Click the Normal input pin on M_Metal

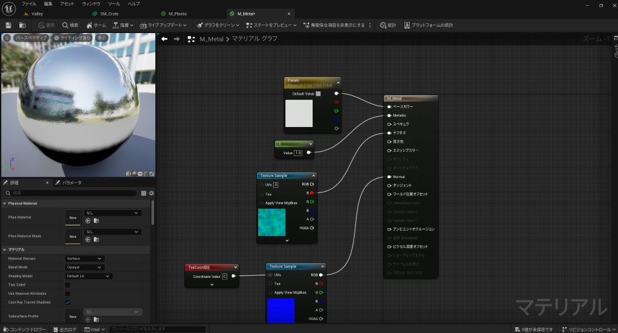pos(389,177)
